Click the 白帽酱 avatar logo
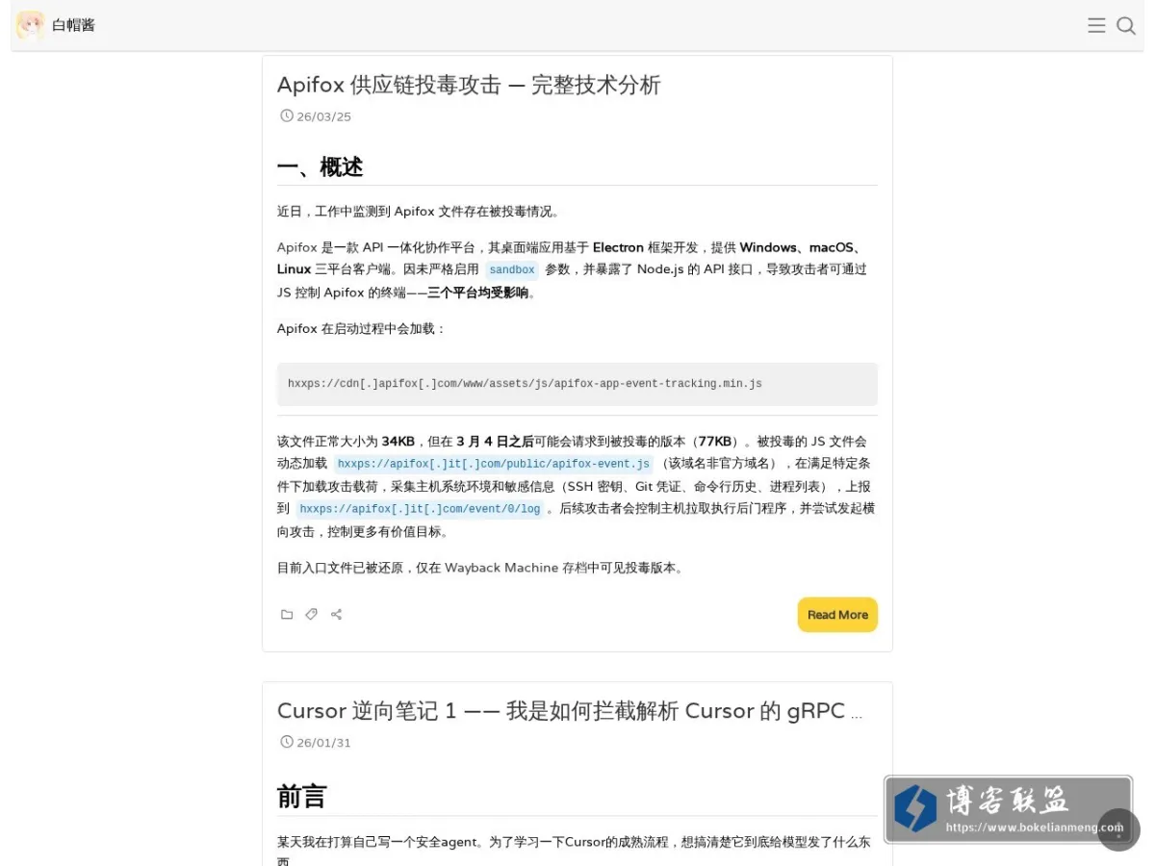The image size is (1155, 866). point(30,25)
